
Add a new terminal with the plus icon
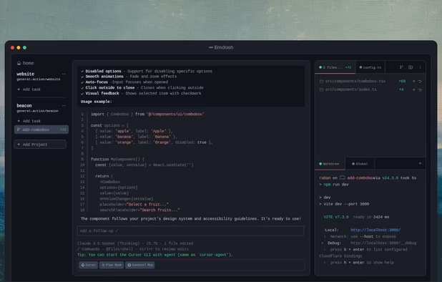tap(420, 163)
